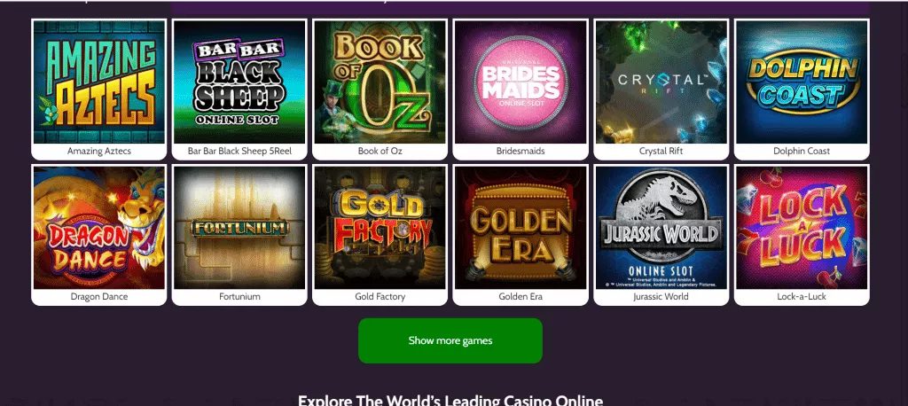
Task: Launch the Dragon Dance slot
Action: (99, 228)
